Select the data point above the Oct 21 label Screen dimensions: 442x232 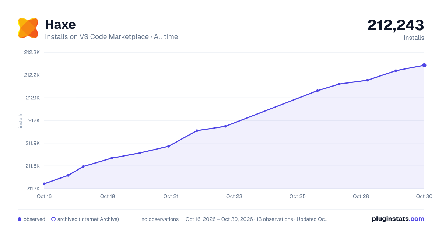pos(169,146)
